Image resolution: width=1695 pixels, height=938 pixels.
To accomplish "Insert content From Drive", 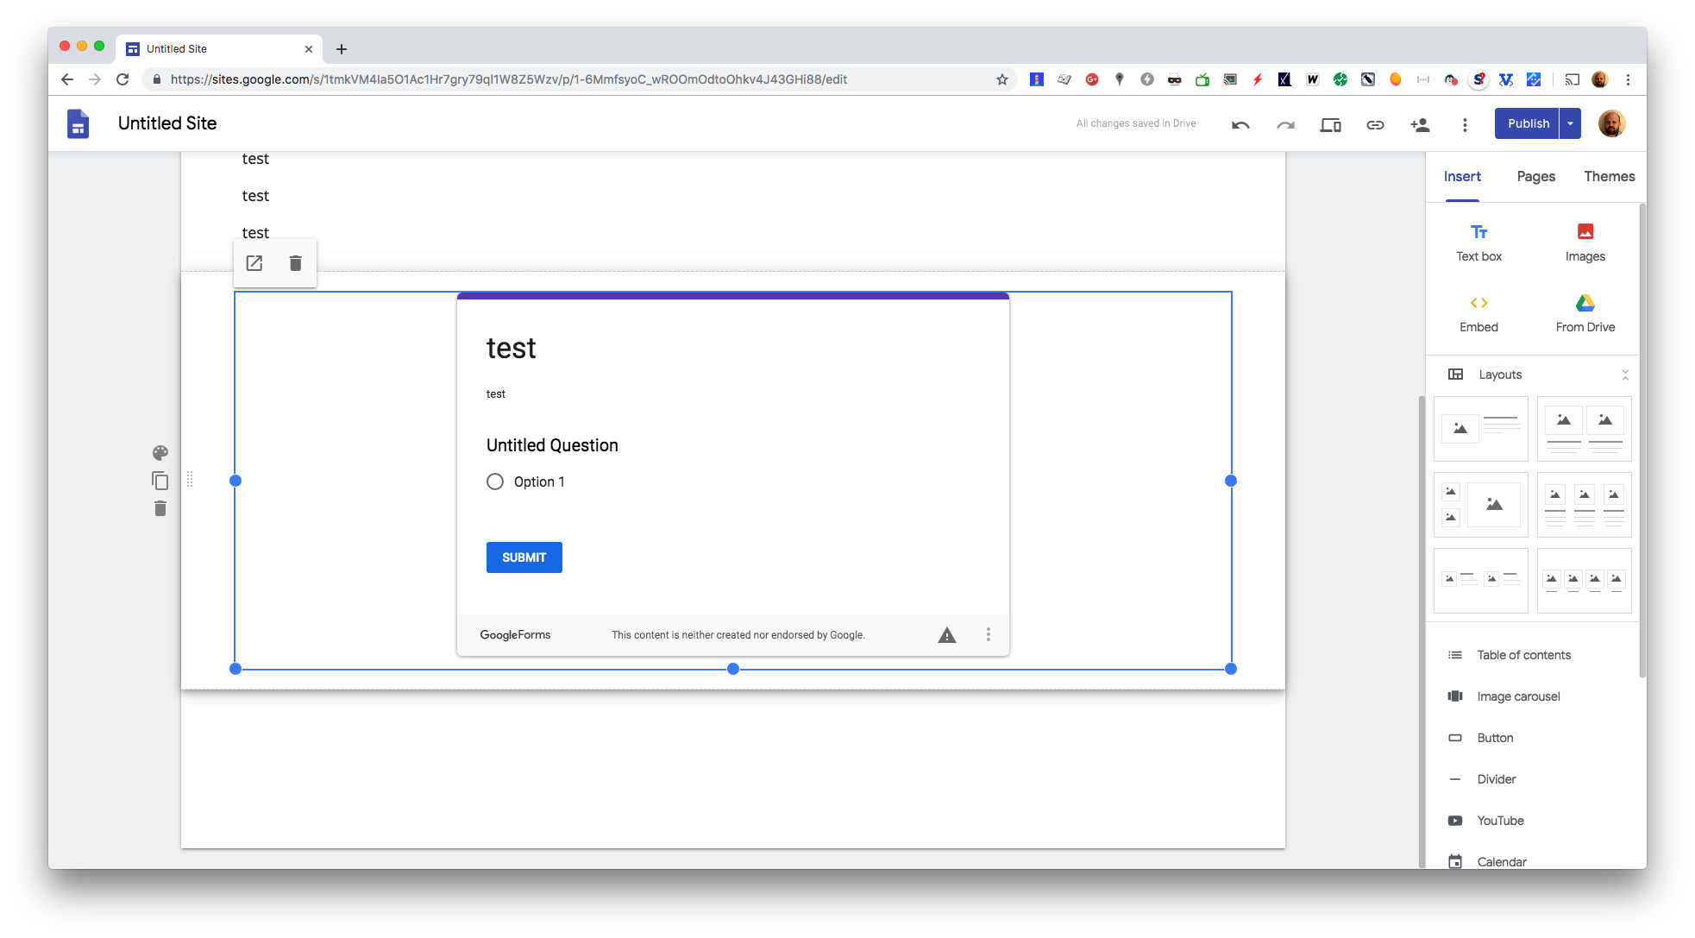I will pyautogui.click(x=1584, y=312).
